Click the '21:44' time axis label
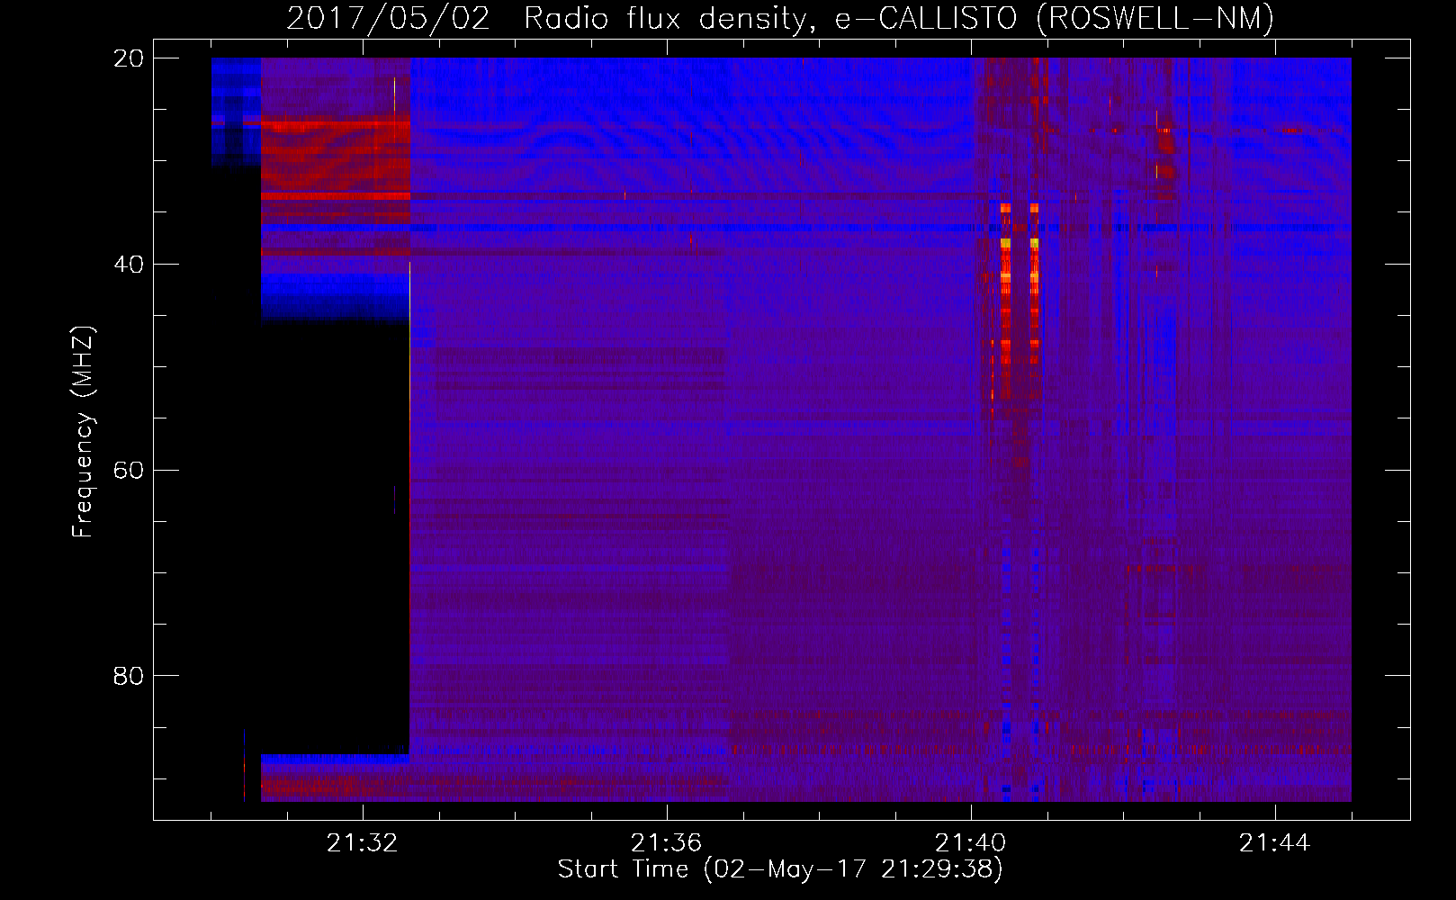 pos(1274,843)
